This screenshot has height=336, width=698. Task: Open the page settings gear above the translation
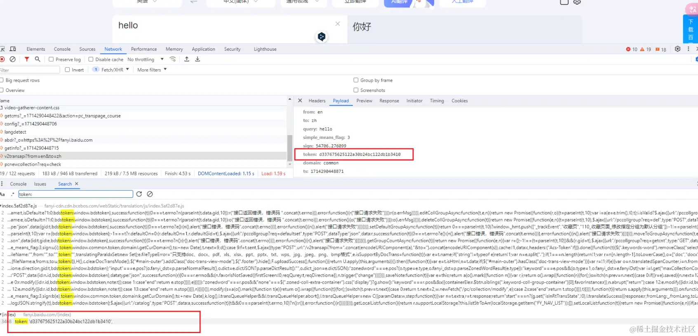click(577, 2)
